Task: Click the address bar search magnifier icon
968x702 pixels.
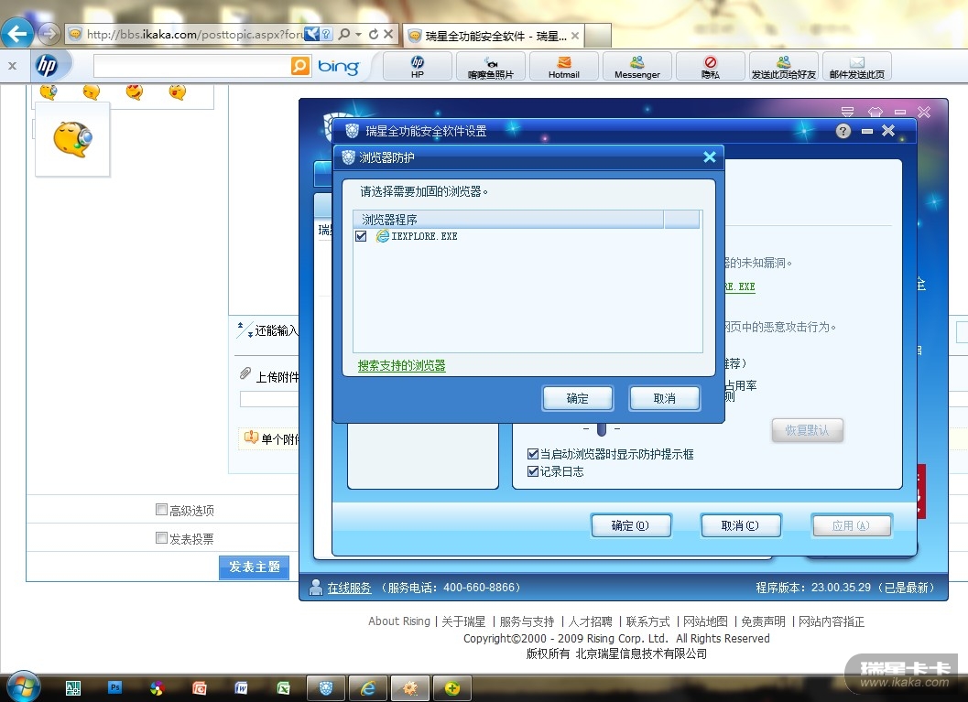Action: point(344,34)
